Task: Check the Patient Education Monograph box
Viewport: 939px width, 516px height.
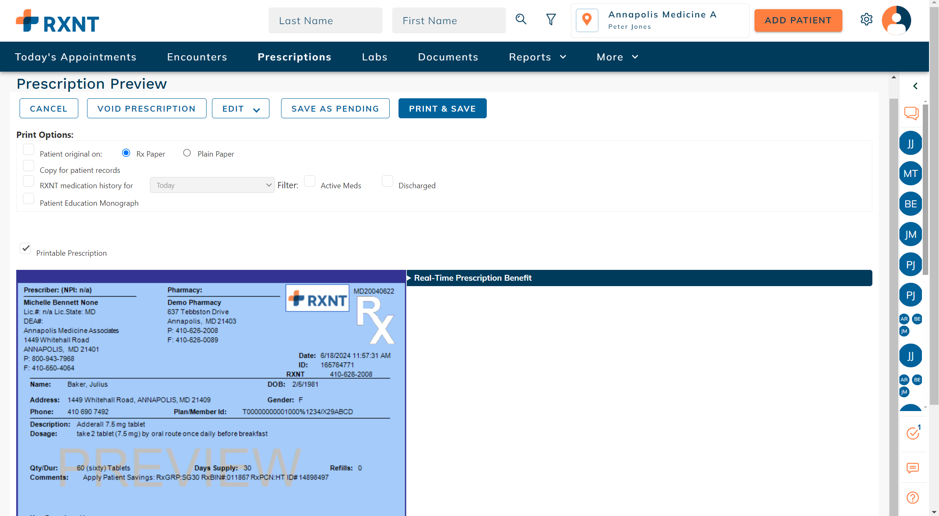Action: [28, 199]
